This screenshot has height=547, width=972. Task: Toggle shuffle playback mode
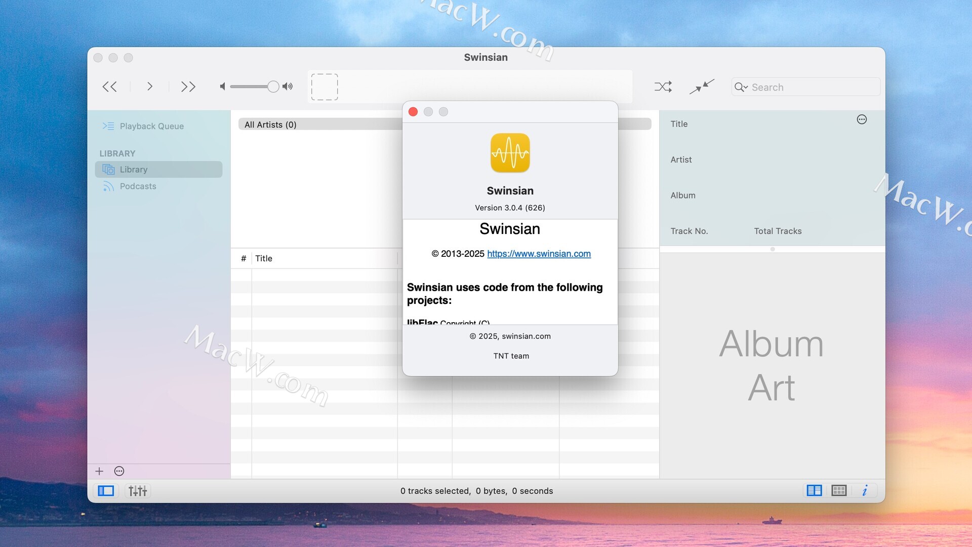point(663,87)
